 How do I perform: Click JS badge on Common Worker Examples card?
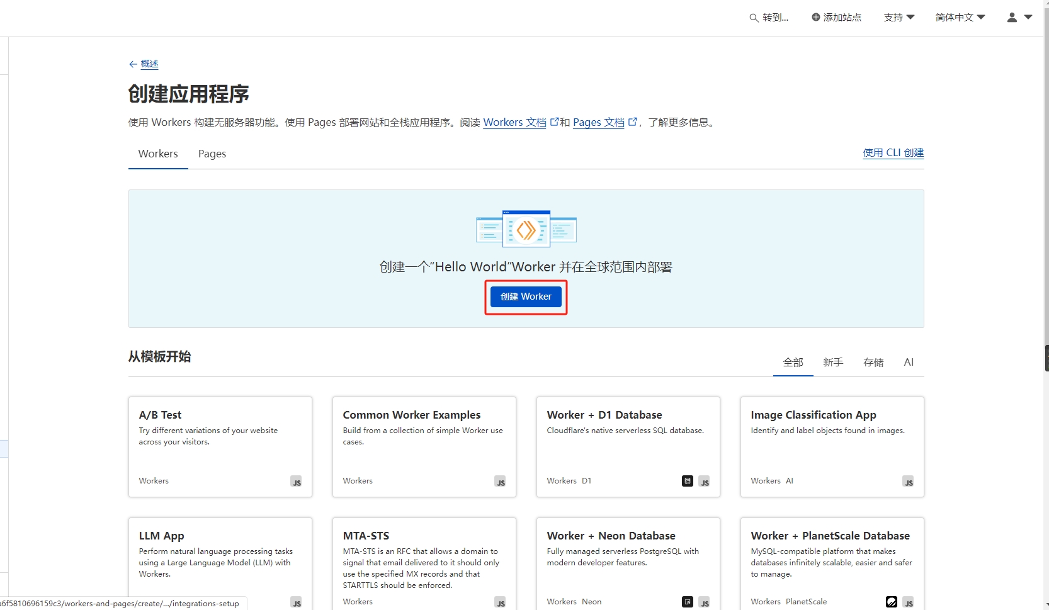coord(500,482)
